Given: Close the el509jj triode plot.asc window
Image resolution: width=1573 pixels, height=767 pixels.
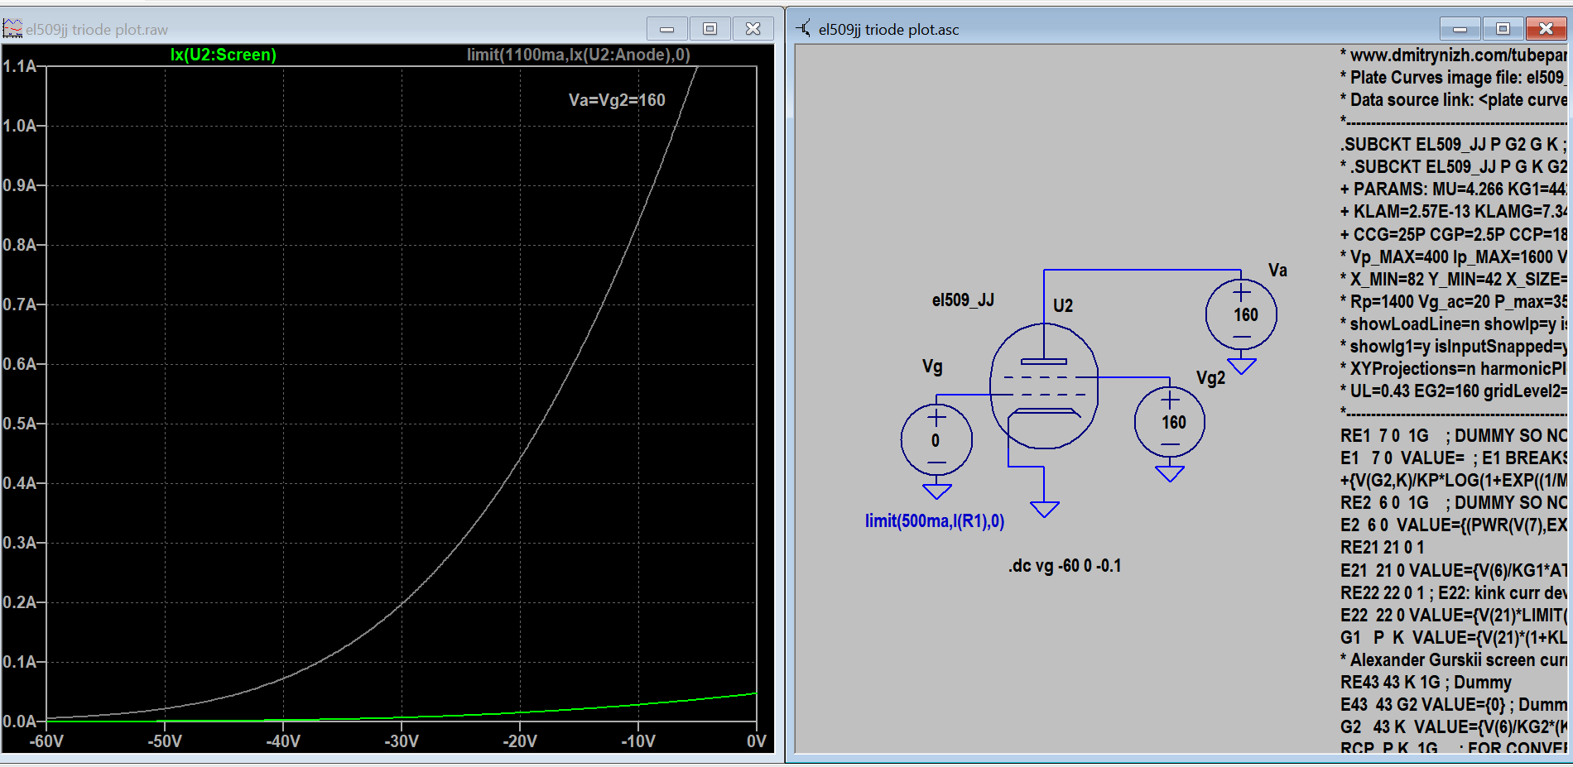Looking at the screenshot, I should click(1546, 29).
